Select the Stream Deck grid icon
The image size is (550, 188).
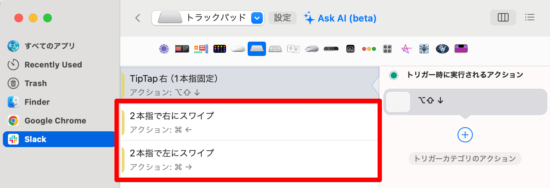tap(219, 49)
